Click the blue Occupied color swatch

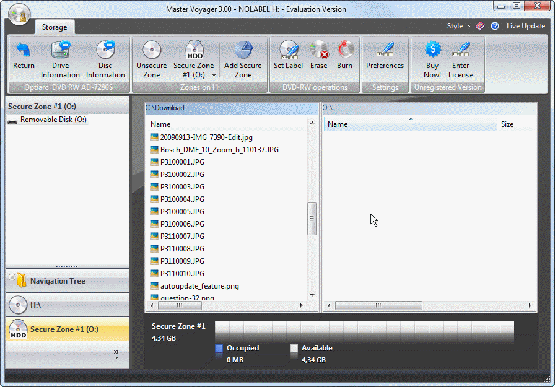(x=219, y=349)
